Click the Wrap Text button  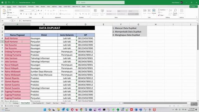[x=63, y=11]
